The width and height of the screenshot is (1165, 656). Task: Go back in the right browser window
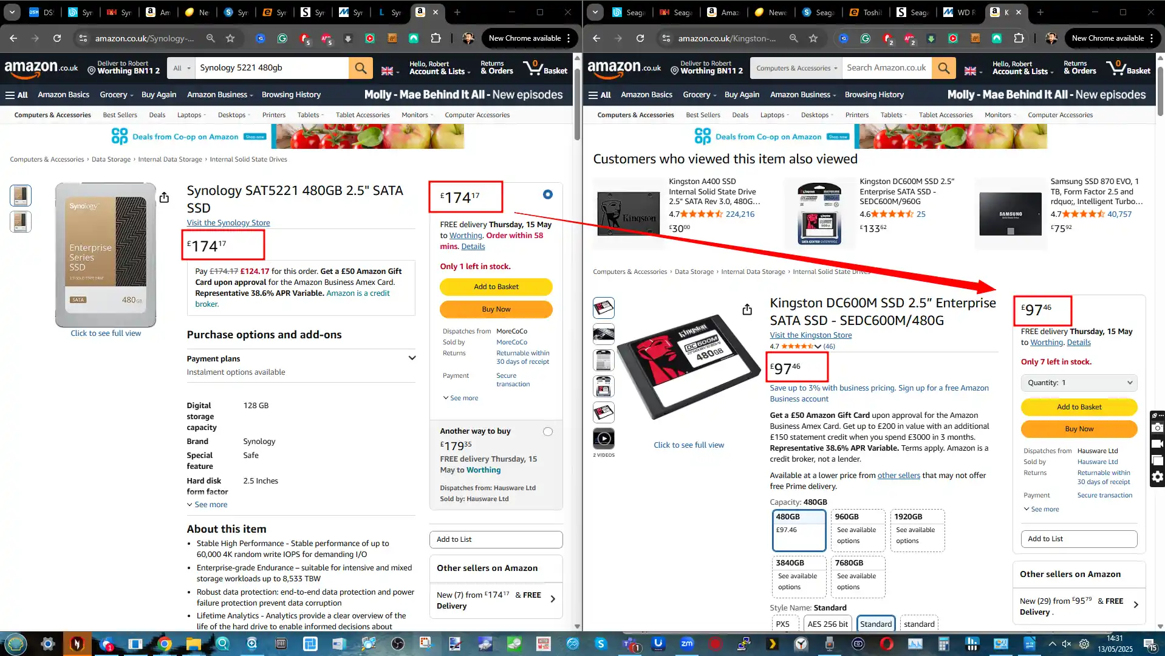[x=596, y=38]
